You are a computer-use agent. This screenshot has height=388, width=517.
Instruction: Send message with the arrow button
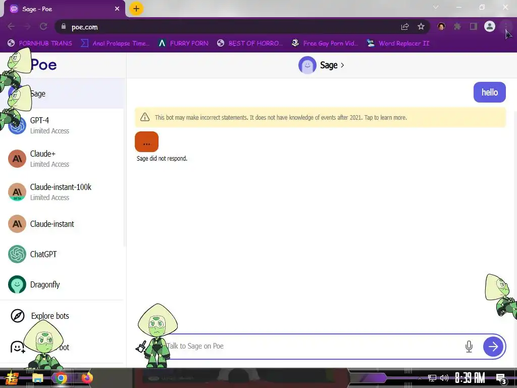(x=493, y=347)
